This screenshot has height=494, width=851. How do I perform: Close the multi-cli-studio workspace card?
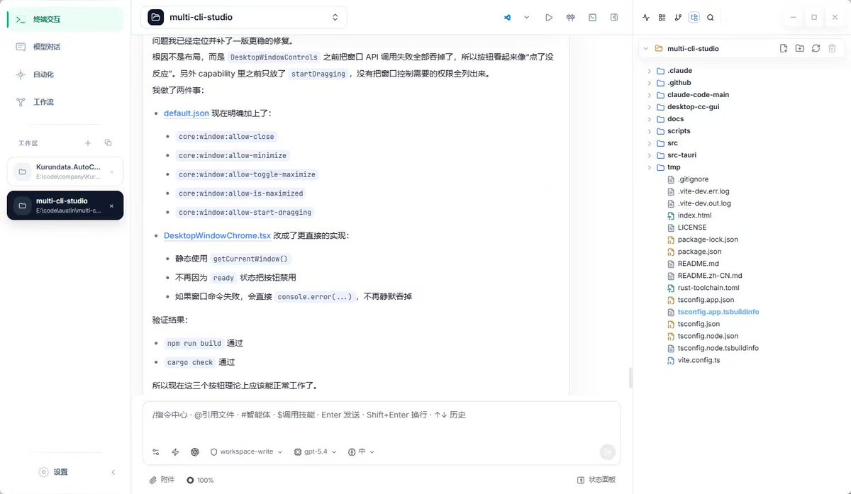tap(111, 206)
